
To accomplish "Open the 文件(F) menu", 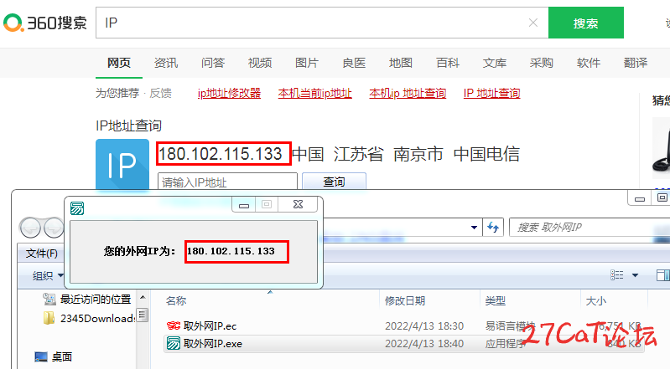I will pyautogui.click(x=42, y=254).
